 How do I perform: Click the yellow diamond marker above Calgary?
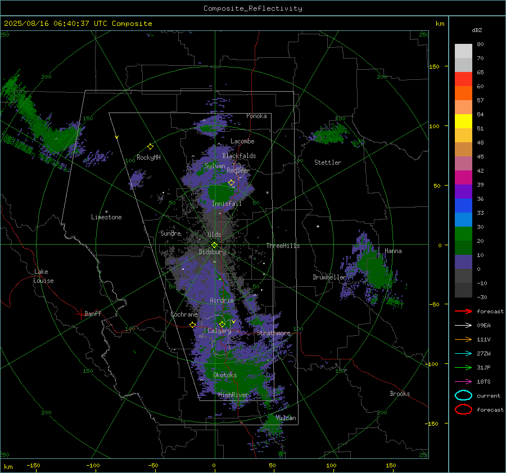pos(222,324)
